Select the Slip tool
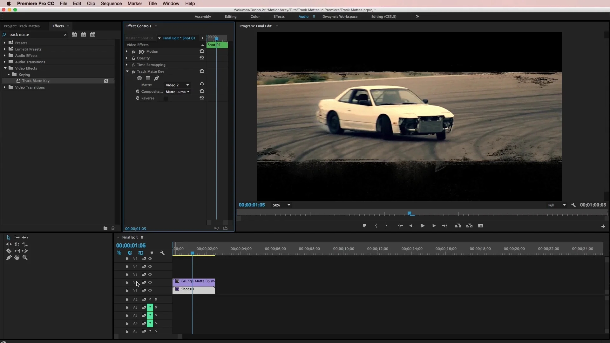Viewport: 610px width, 343px height. 17,251
